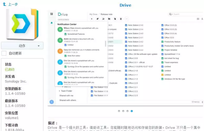Click the Spreadsheet Features file link

pyautogui.click(x=76, y=34)
